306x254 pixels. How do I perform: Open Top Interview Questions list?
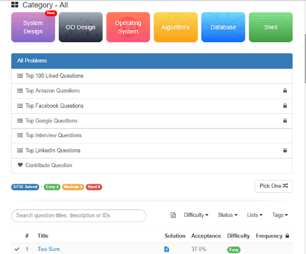pos(152,135)
